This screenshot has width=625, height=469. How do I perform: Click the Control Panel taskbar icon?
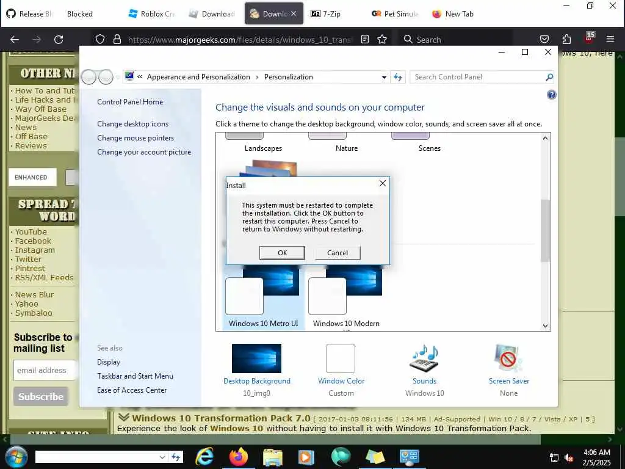pyautogui.click(x=409, y=457)
